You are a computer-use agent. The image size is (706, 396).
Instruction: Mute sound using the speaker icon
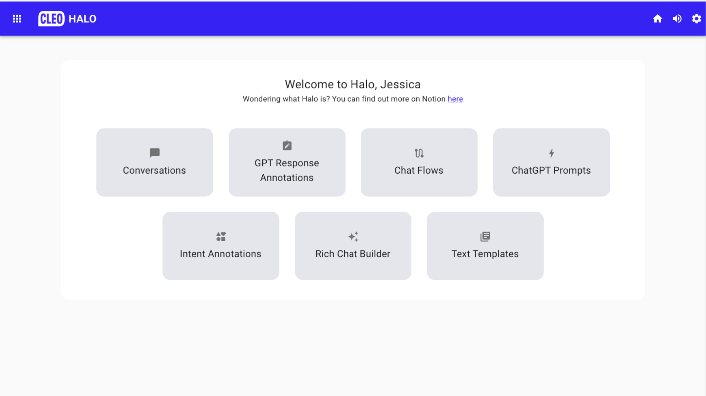(x=677, y=19)
